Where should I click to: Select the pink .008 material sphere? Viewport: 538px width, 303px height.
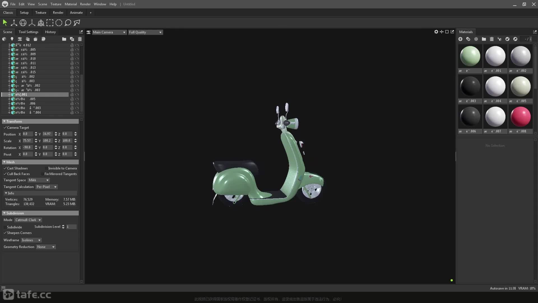point(521,117)
